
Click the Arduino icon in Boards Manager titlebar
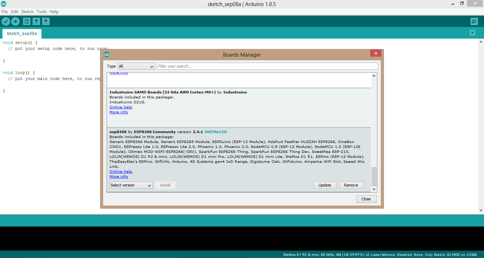[x=106, y=55]
